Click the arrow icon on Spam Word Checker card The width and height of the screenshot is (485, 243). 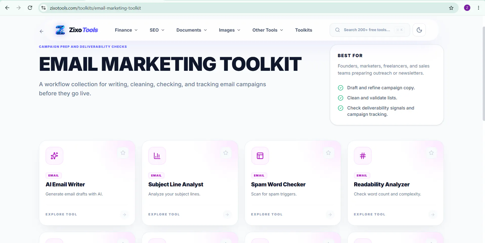330,215
